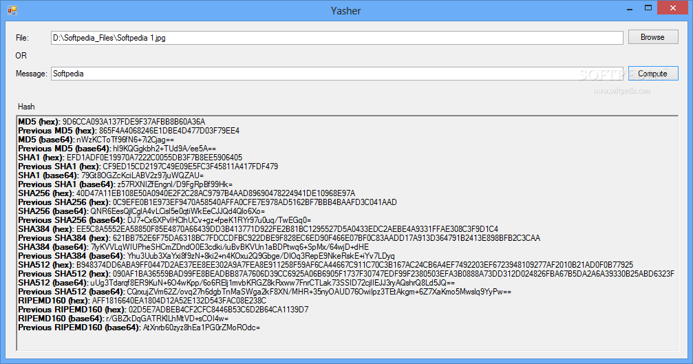
Task: Click the OR label
Action: tap(21, 56)
